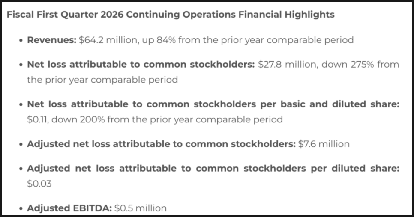The image size is (414, 217).
Task: Click the bullet point before Adjusted EBITDA
Action: [21, 209]
